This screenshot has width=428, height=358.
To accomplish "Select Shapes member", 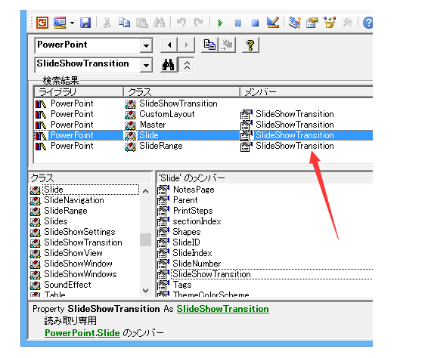I will pyautogui.click(x=265, y=232).
